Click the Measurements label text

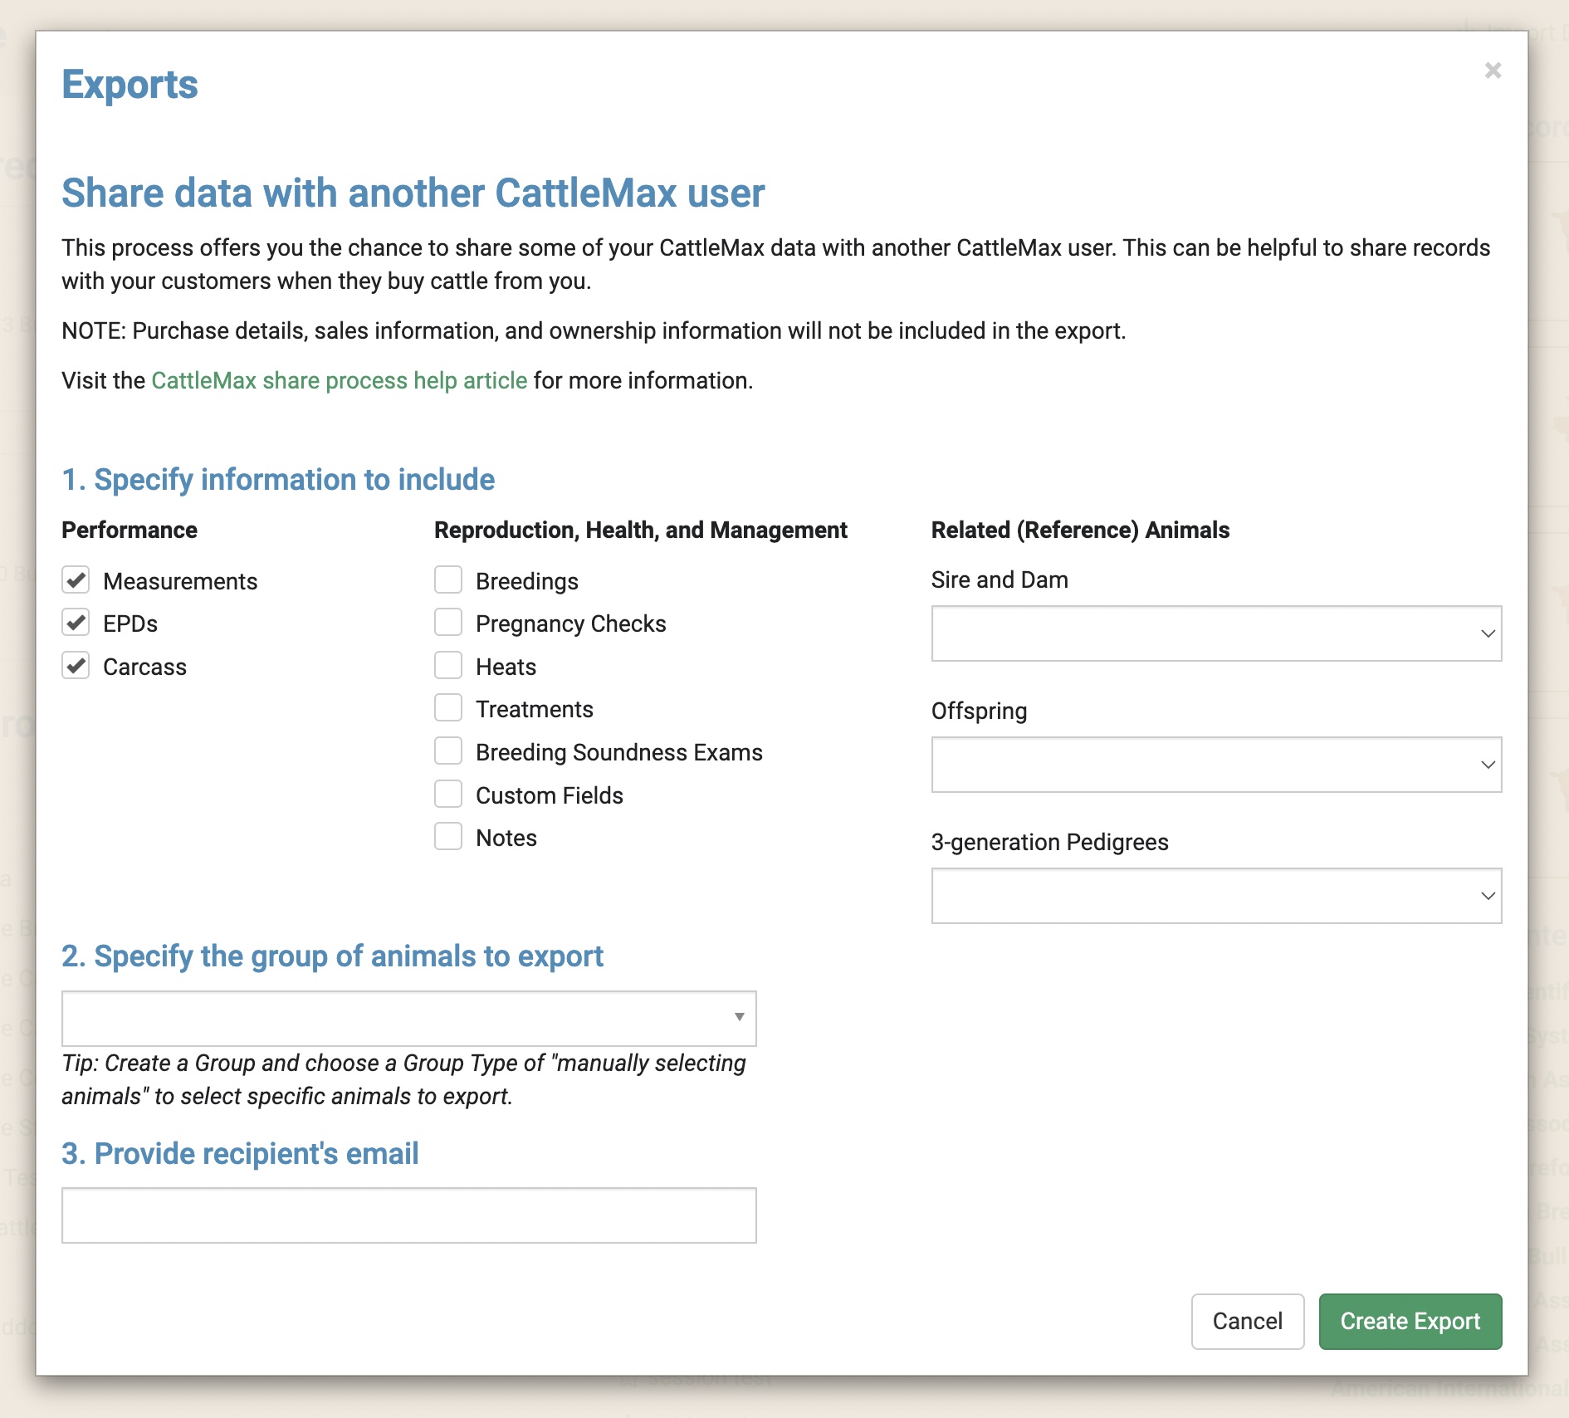coord(180,581)
